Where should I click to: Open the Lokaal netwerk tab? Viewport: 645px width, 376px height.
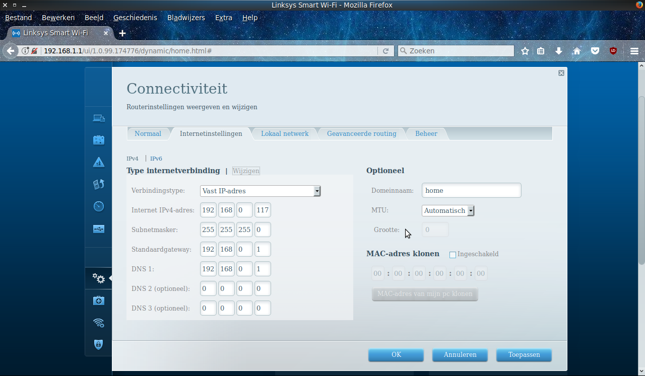tap(285, 133)
